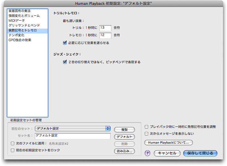
Task: Click the 読み込み... button
Action: [x=124, y=151]
